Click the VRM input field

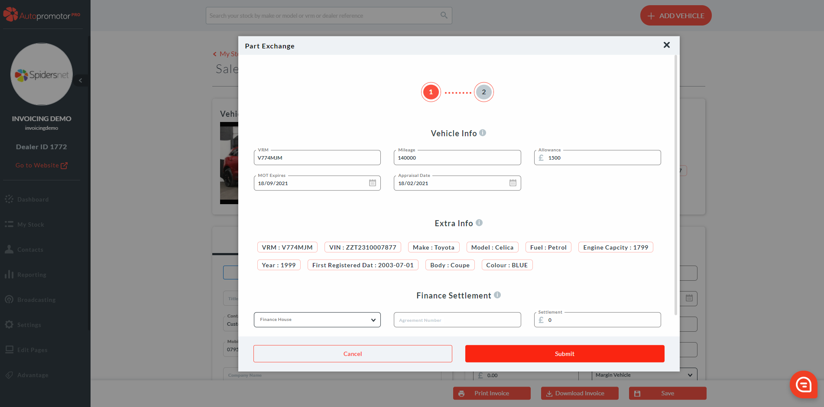tap(317, 158)
